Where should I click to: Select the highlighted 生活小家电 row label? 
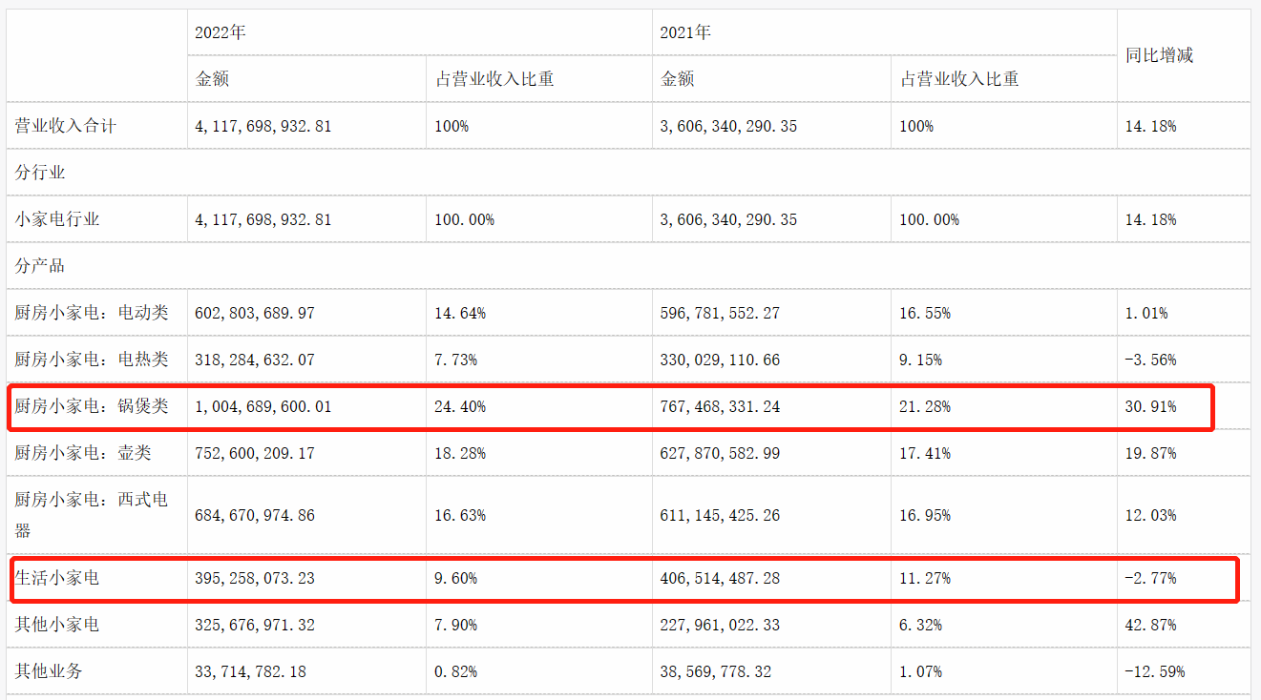click(x=57, y=578)
